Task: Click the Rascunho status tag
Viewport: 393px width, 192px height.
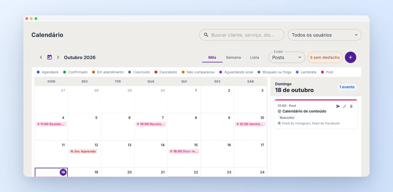Action: click(287, 118)
